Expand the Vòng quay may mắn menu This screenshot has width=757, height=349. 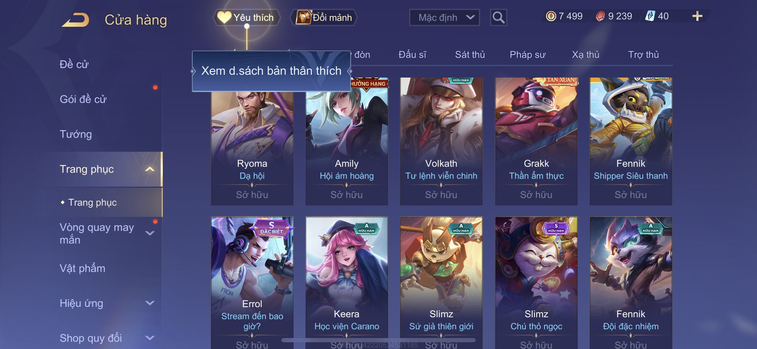(x=150, y=234)
